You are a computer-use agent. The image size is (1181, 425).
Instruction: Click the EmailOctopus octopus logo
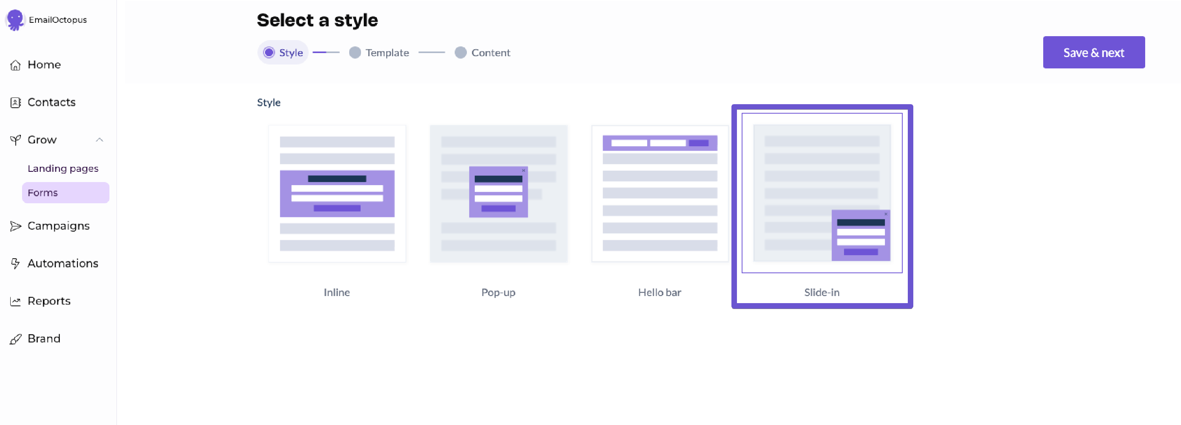pyautogui.click(x=15, y=20)
